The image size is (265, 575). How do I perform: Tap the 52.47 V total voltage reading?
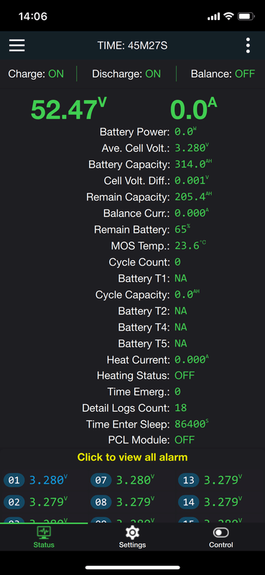(x=68, y=110)
